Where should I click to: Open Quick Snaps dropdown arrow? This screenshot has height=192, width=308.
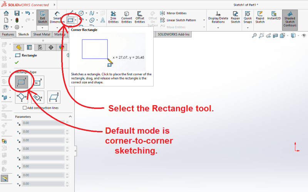(248, 28)
